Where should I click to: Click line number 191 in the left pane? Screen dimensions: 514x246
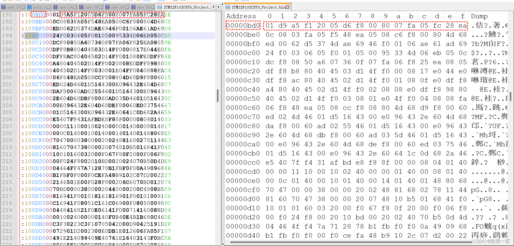(x=7, y=15)
